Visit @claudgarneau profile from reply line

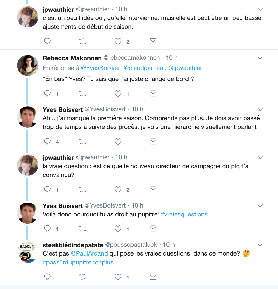pyautogui.click(x=145, y=68)
